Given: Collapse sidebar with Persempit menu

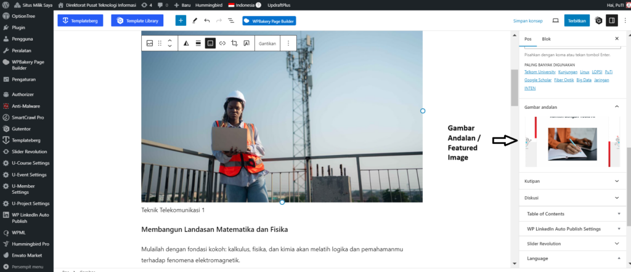Looking at the screenshot, I should pos(26,267).
